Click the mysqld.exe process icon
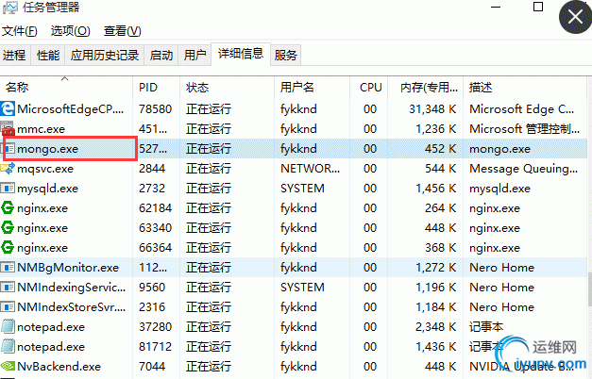The image size is (592, 379). tap(8, 188)
